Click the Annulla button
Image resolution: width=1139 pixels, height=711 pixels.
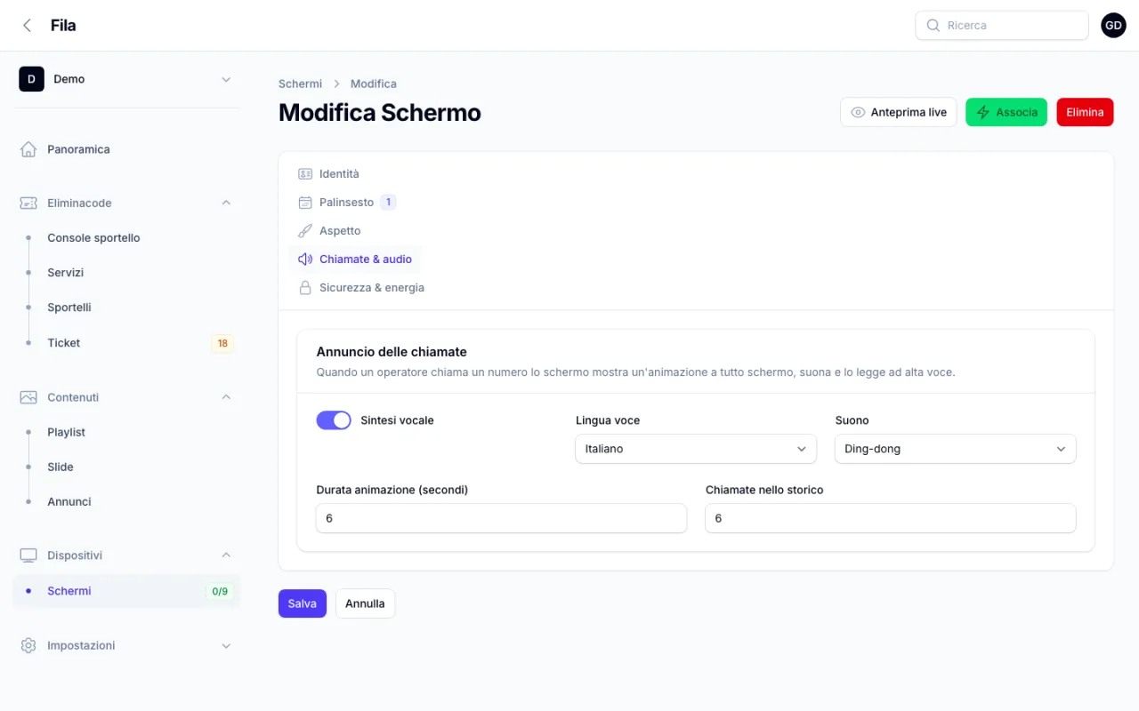coord(365,603)
